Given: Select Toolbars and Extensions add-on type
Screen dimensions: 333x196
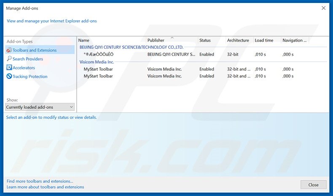Looking at the screenshot, I should coord(40,50).
